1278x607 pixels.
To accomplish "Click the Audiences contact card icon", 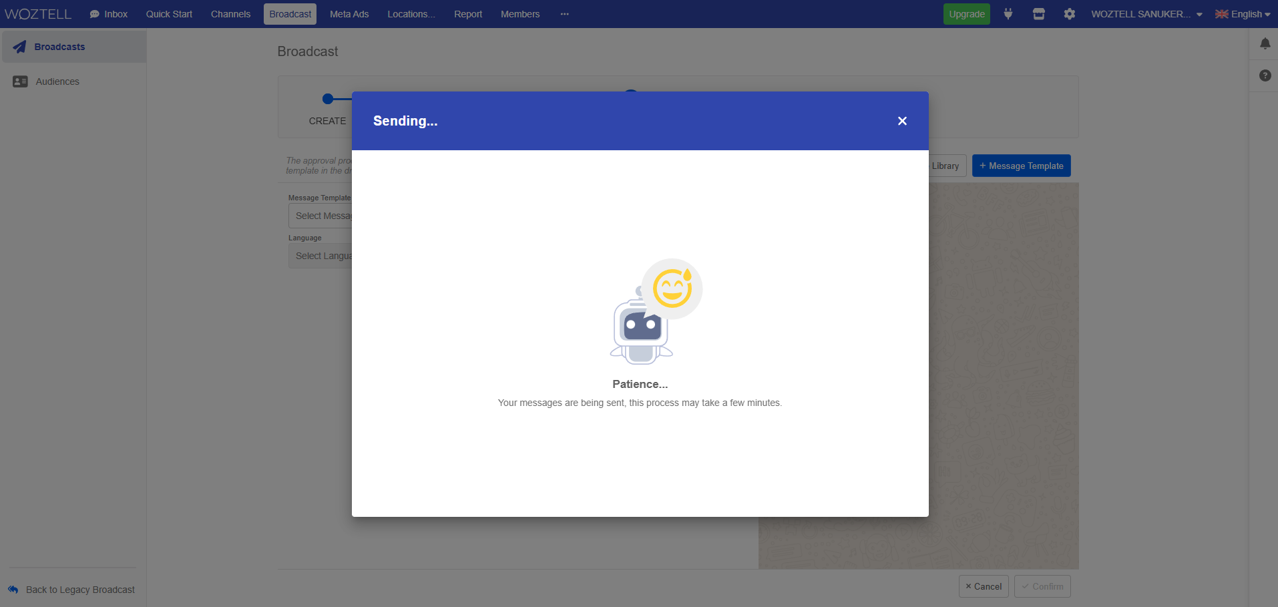I will tap(20, 81).
